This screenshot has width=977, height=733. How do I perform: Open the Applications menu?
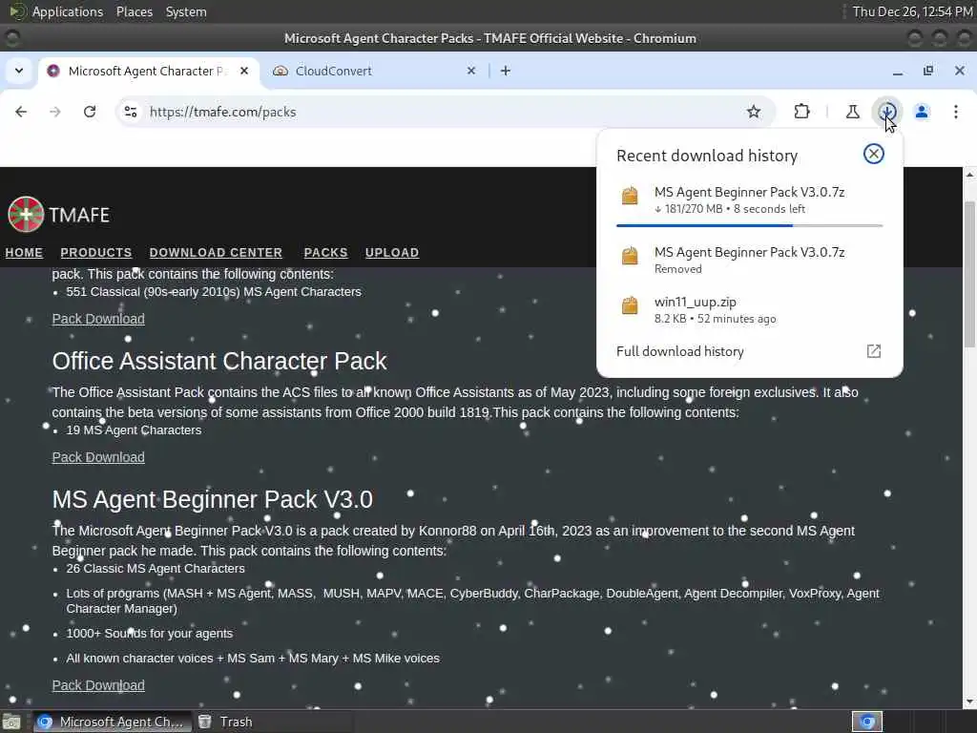[x=68, y=11]
